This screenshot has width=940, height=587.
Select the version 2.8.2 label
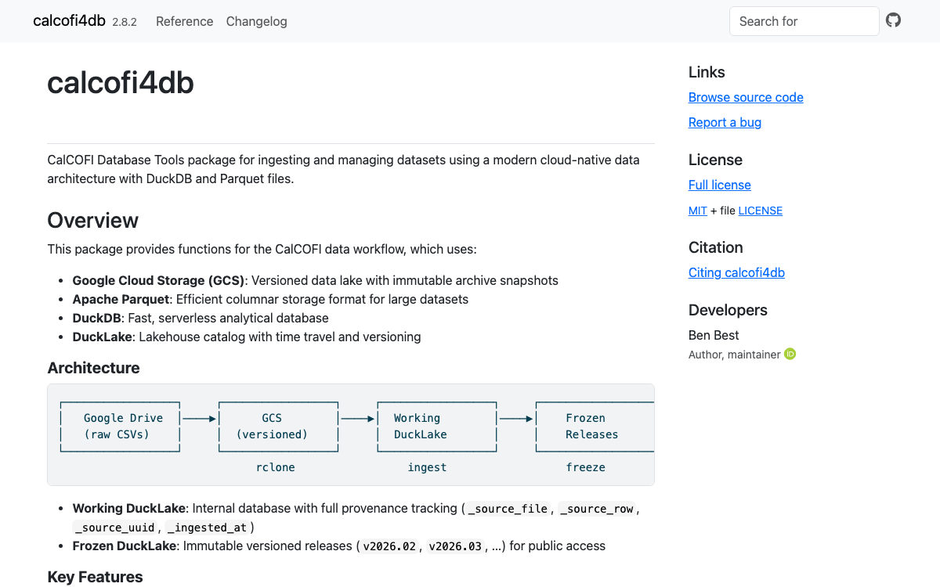click(x=125, y=22)
